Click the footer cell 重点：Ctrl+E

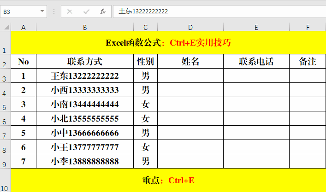168,180
